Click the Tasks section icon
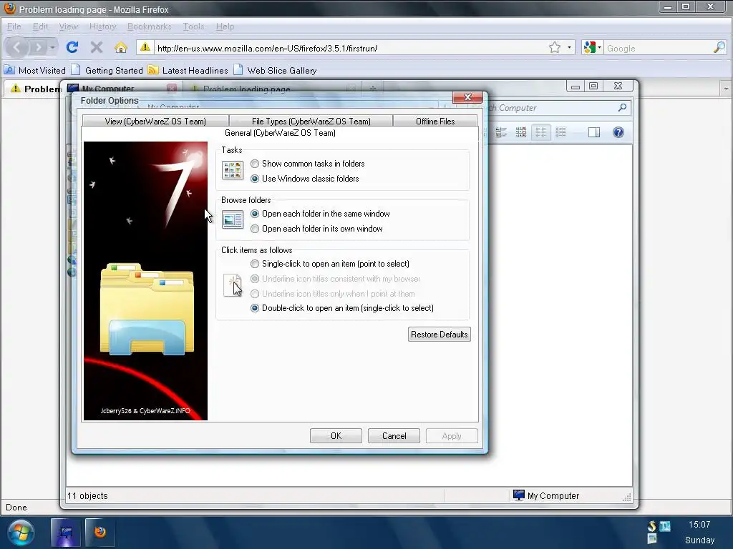Image resolution: width=733 pixels, height=549 pixels. pos(233,170)
